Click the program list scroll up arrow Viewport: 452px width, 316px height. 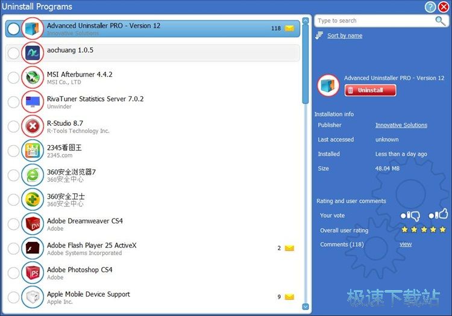click(306, 20)
